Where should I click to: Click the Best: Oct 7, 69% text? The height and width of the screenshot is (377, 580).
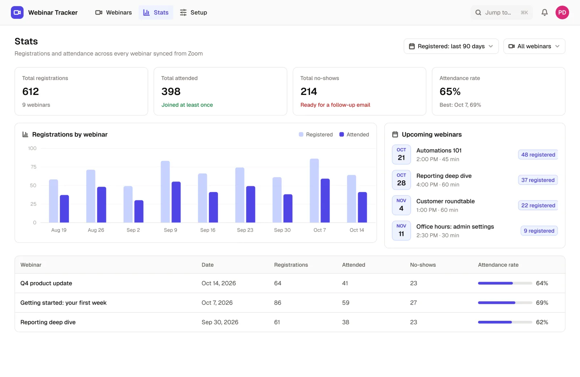point(460,105)
